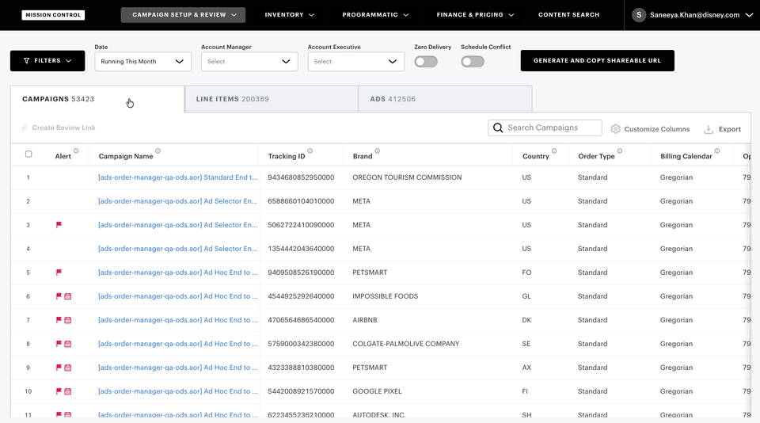Enable the Schedule Conflict toggle
760x423 pixels.
click(x=473, y=62)
